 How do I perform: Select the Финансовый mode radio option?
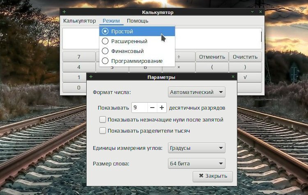[x=137, y=51]
